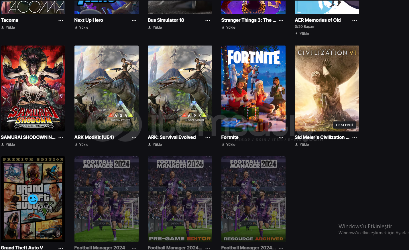This screenshot has height=250, width=409.
Task: Open the three-dot menu for Next Up Hero
Action: coord(134,21)
